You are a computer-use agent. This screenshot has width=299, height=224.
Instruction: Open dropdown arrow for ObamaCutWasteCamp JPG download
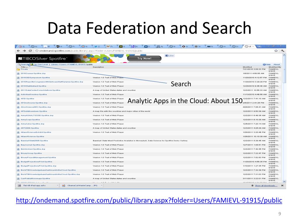(102, 185)
